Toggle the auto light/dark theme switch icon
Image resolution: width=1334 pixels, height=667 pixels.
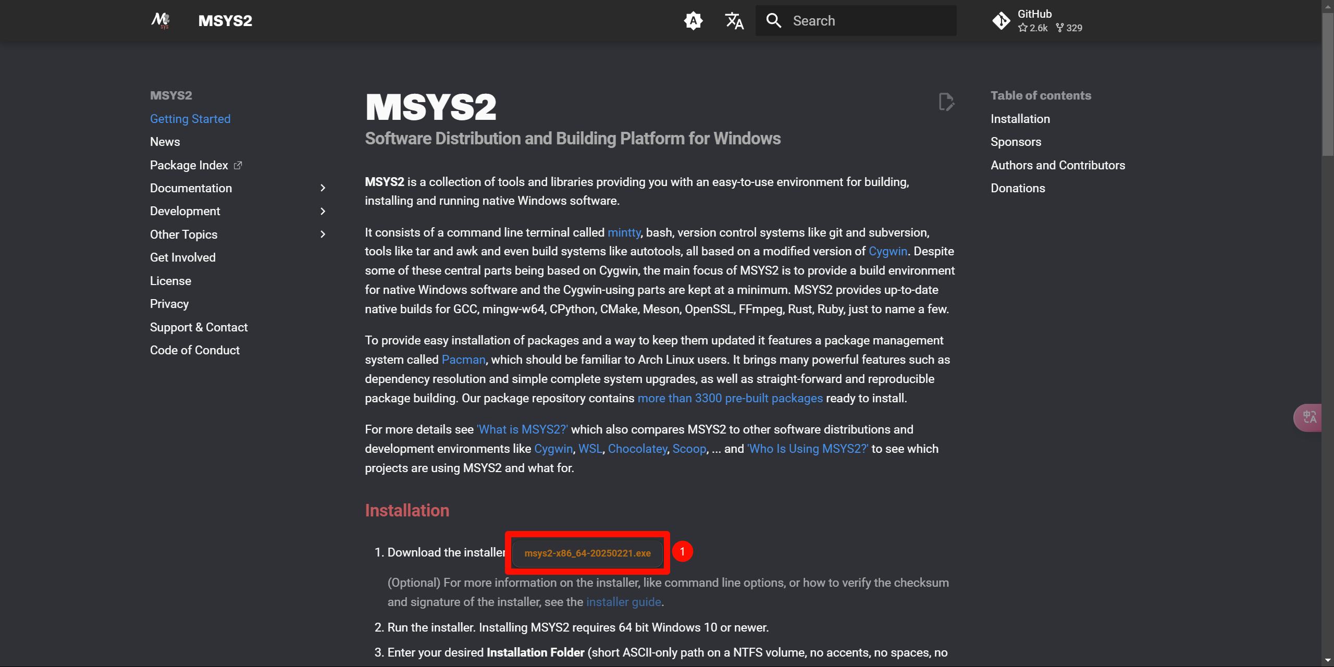tap(693, 21)
